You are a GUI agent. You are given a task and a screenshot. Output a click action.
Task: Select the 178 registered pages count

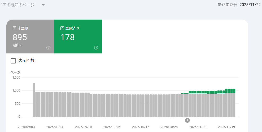67,37
